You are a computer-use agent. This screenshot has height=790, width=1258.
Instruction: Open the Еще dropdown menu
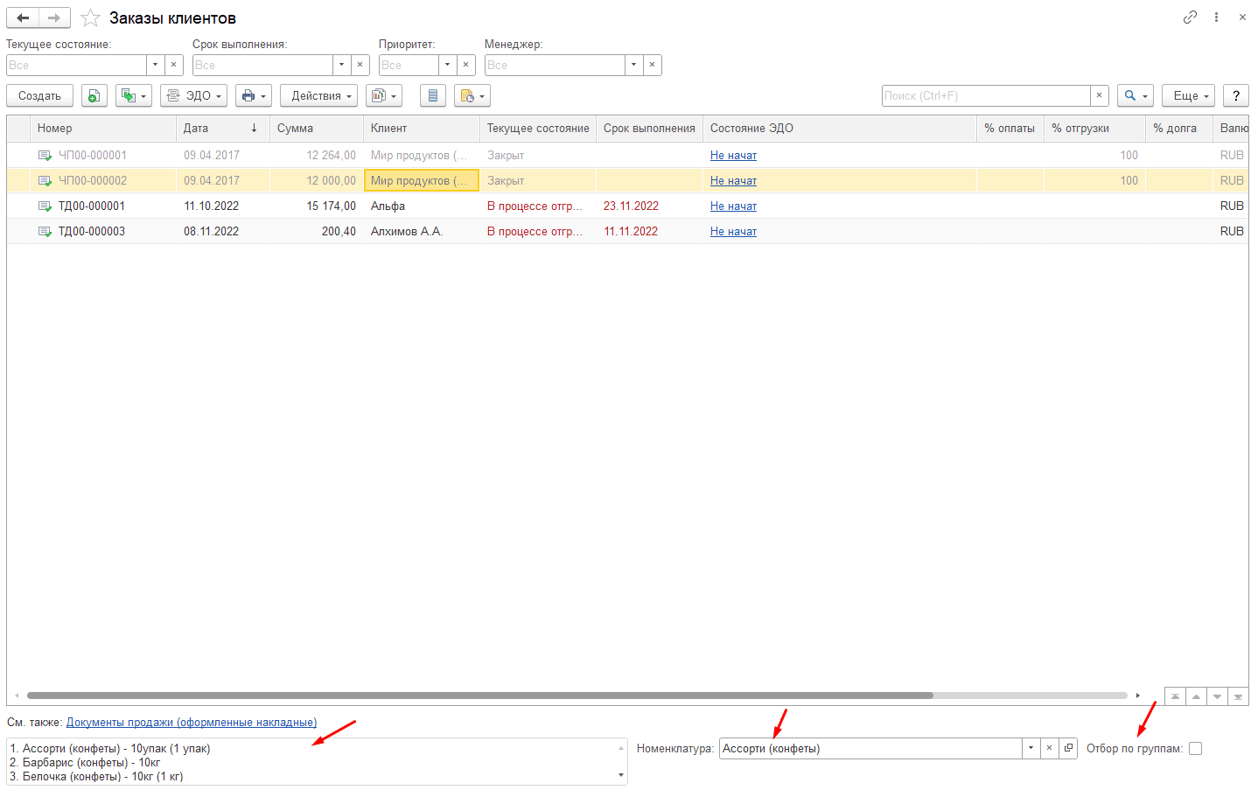pos(1188,95)
